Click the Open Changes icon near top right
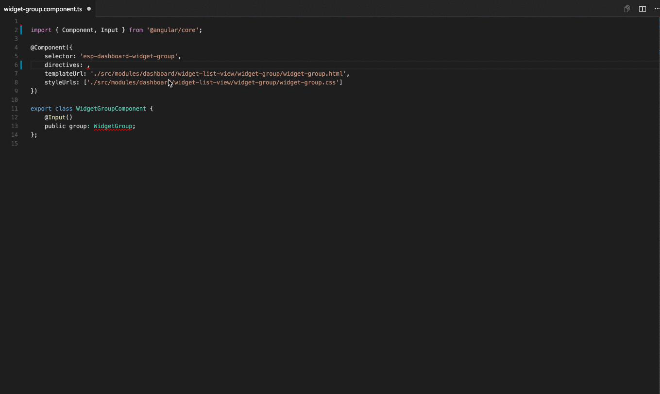The image size is (660, 394). (x=626, y=8)
